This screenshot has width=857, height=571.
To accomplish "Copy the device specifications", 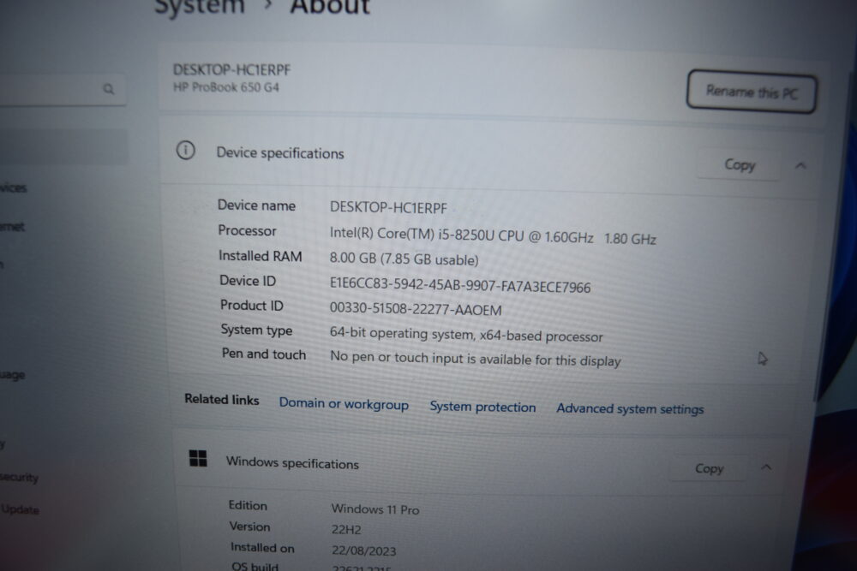I will [740, 164].
